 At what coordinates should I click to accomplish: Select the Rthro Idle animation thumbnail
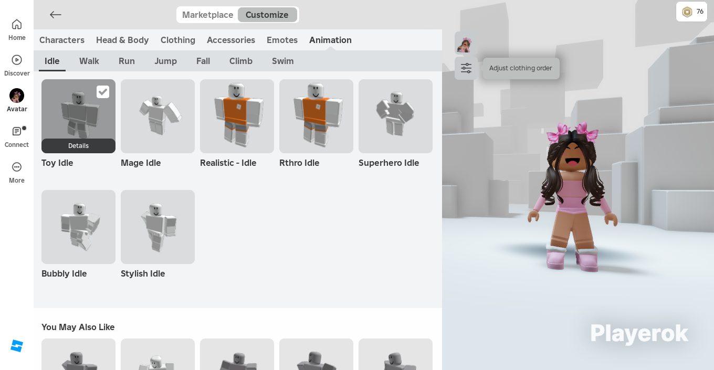(x=316, y=116)
